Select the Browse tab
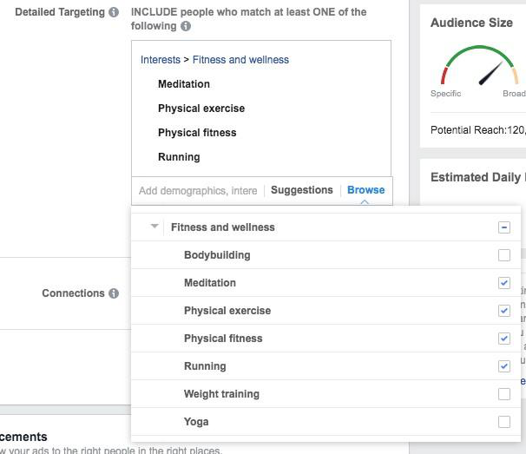Image resolution: width=526 pixels, height=454 pixels. coord(365,190)
